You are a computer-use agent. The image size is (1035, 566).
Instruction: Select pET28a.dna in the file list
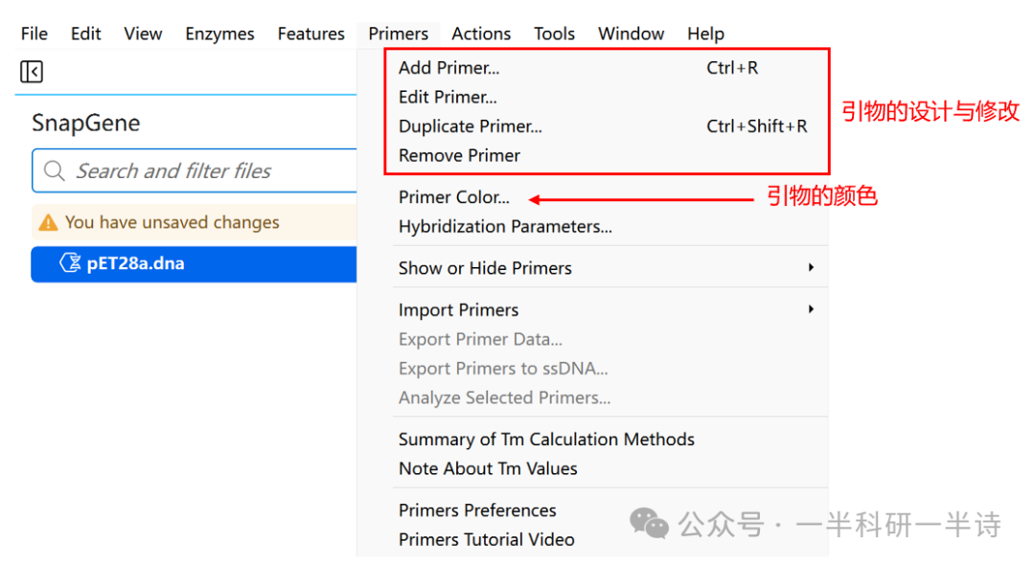point(135,264)
